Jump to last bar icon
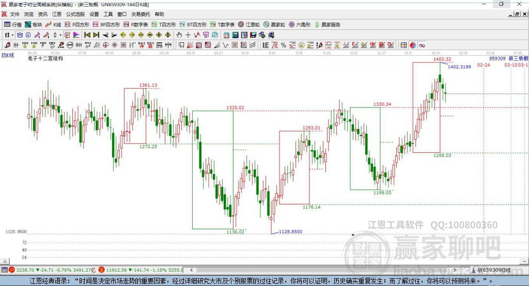Image resolution: width=529 pixels, height=286 pixels. [x=96, y=35]
